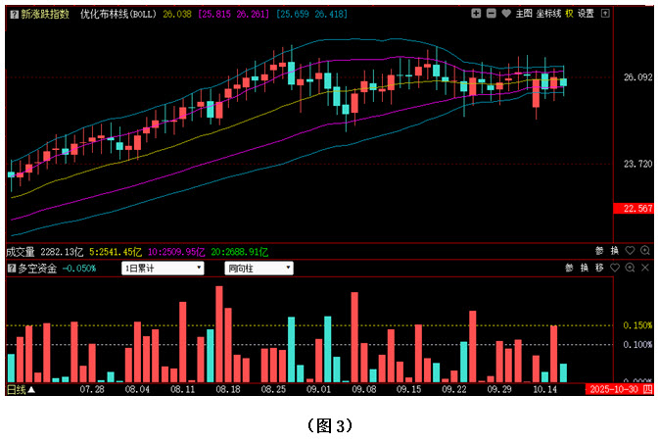The height and width of the screenshot is (444, 659).
Task: Click 参 in the 成交量 row
Action: tap(599, 252)
